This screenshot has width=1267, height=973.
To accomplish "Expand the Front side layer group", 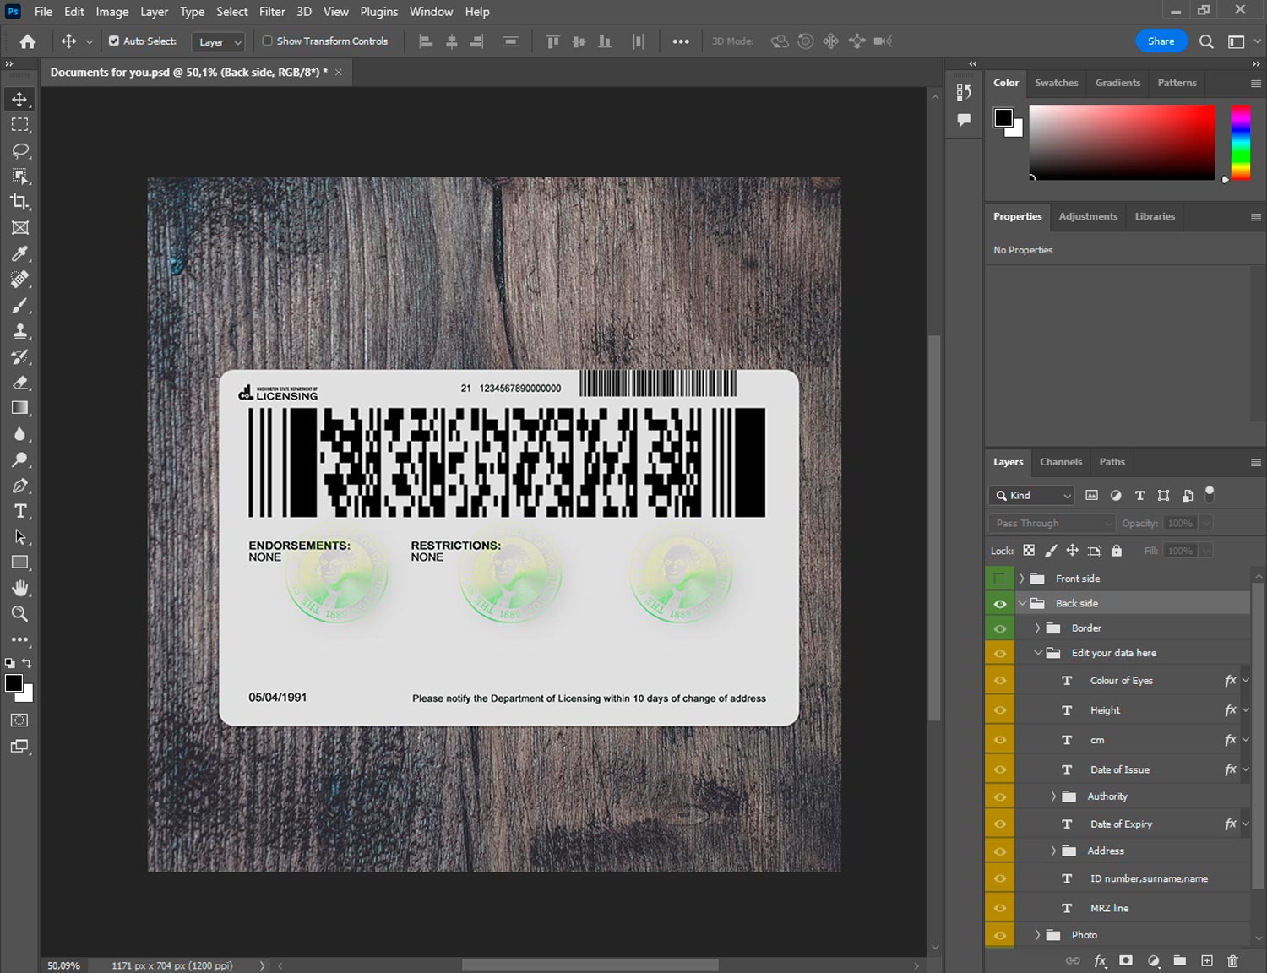I will pos(1021,579).
